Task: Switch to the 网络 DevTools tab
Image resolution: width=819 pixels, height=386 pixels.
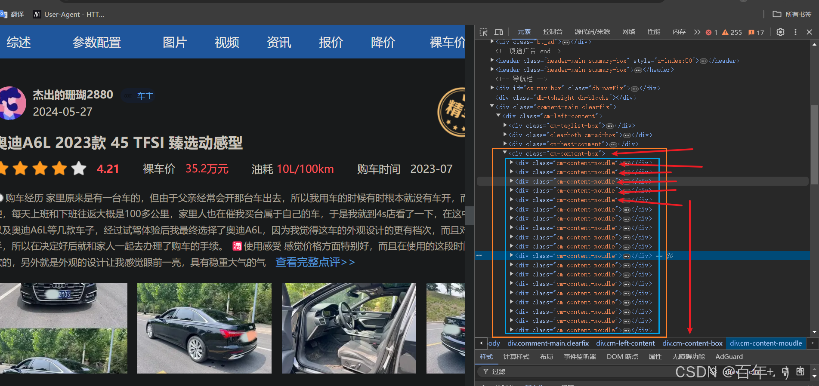Action: pyautogui.click(x=629, y=32)
